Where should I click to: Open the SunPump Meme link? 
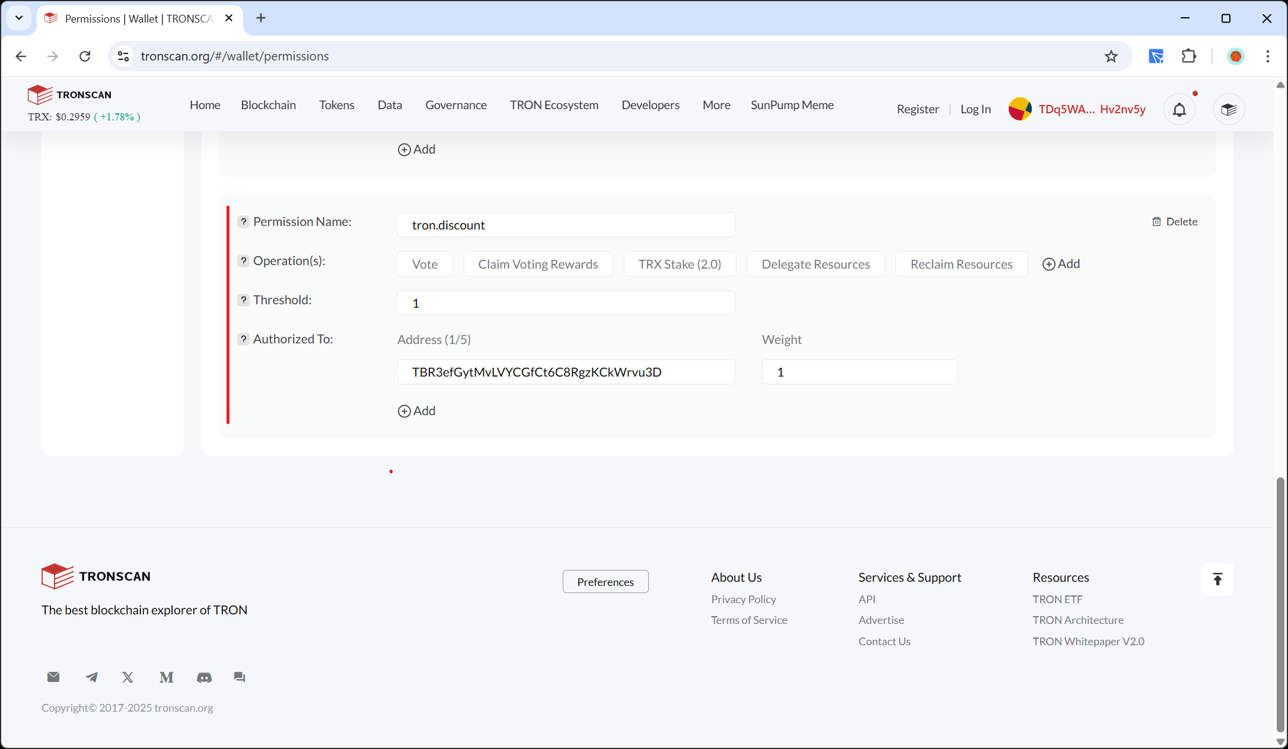click(x=792, y=105)
